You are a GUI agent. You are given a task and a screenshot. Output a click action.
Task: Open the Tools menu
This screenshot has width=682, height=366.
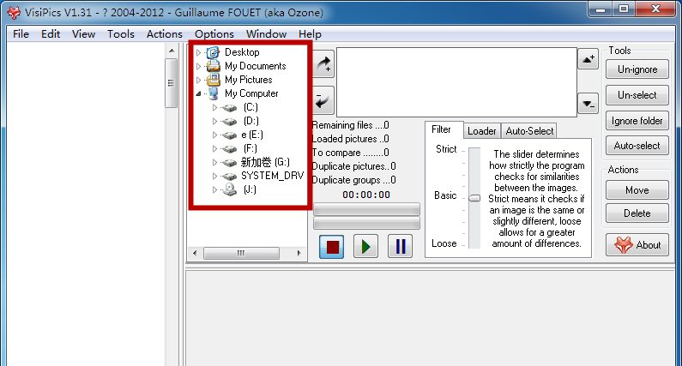click(x=120, y=34)
